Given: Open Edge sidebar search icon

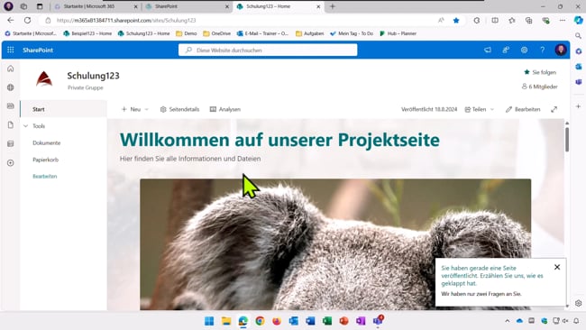Looking at the screenshot, I should (579, 36).
